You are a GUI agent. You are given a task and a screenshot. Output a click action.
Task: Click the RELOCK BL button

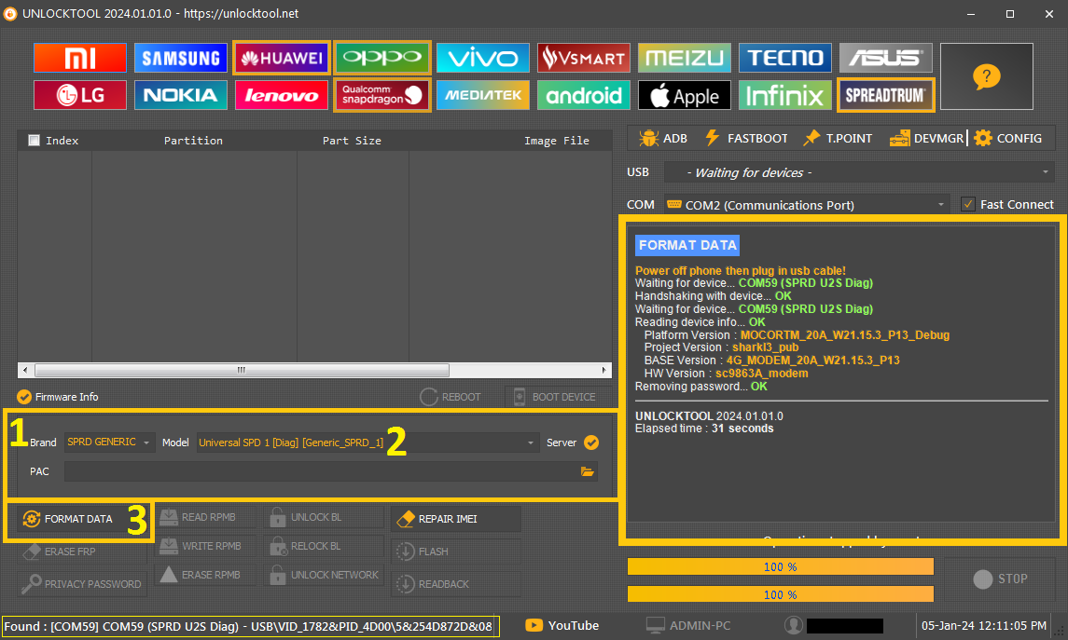[x=325, y=546]
